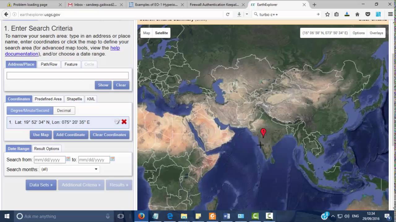
Task: Open the help documentation link
Action: click(x=62, y=51)
